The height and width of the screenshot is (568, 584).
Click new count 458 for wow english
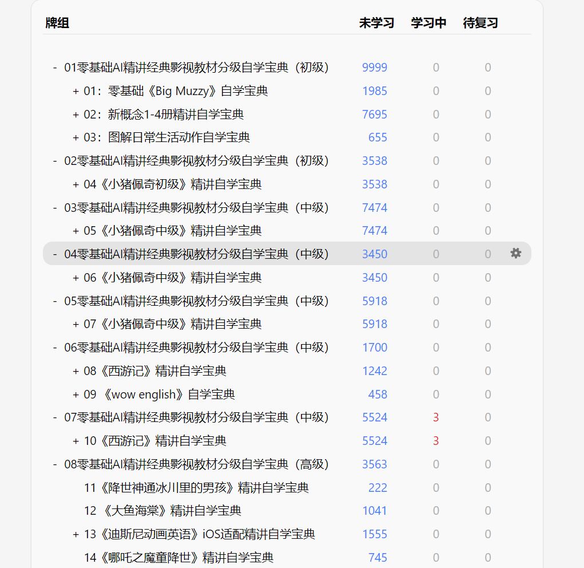[378, 394]
